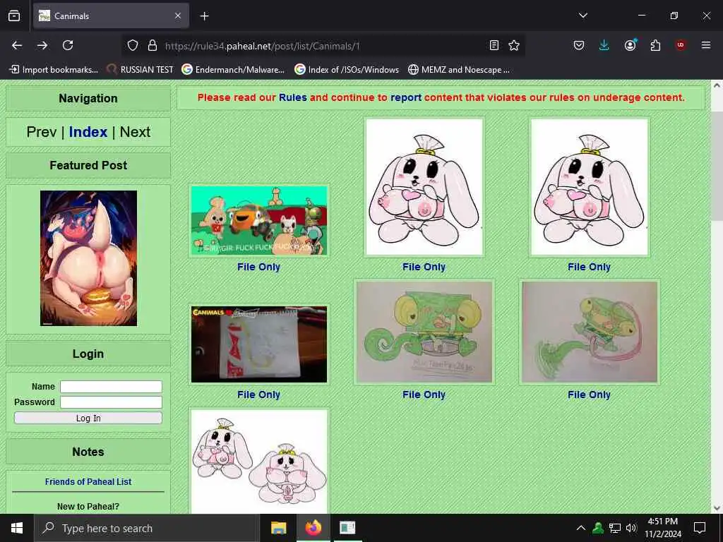This screenshot has height=542, width=723.
Task: Follow the report link in the notice
Action: coord(406,97)
